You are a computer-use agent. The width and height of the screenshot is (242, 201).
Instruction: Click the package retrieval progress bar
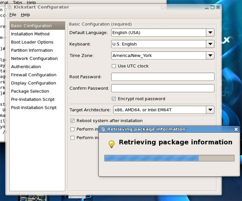pyautogui.click(x=169, y=158)
